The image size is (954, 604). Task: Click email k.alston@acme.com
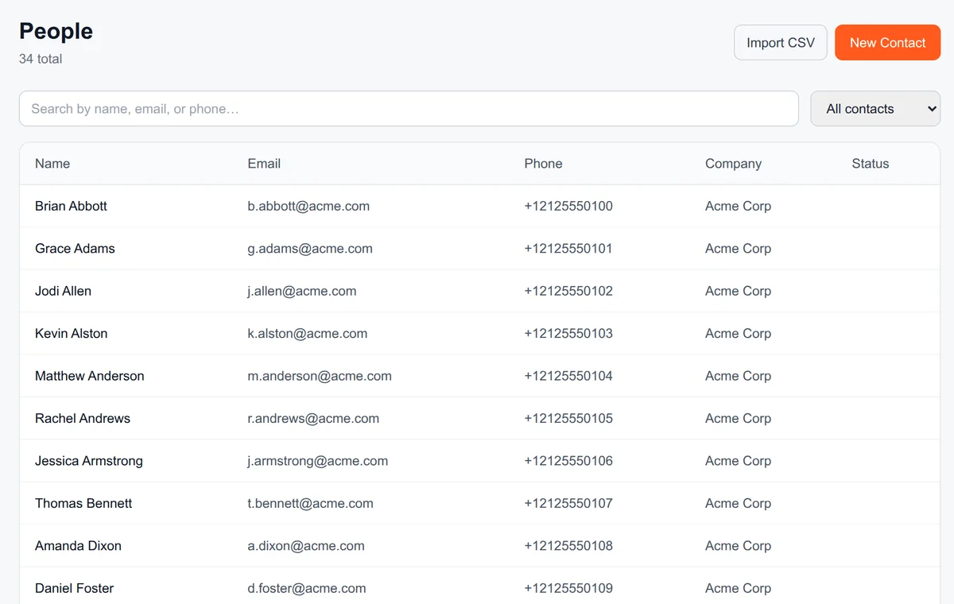tap(308, 334)
